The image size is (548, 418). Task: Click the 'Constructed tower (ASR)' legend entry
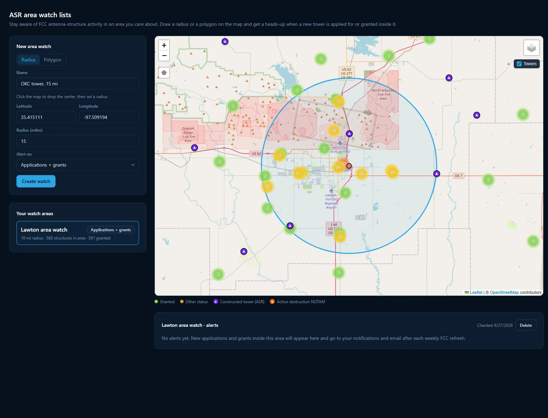(x=239, y=302)
